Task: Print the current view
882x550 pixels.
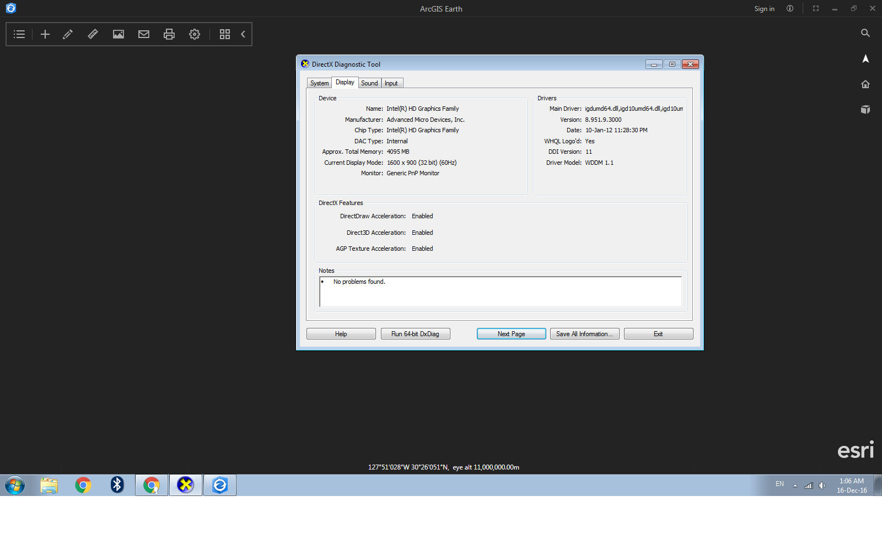Action: 169,34
